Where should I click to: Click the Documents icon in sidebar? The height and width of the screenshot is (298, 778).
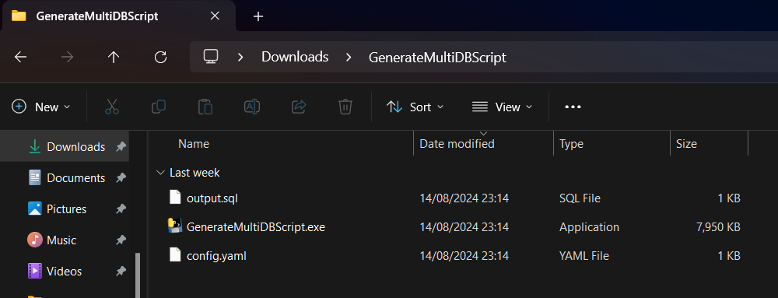click(x=35, y=177)
